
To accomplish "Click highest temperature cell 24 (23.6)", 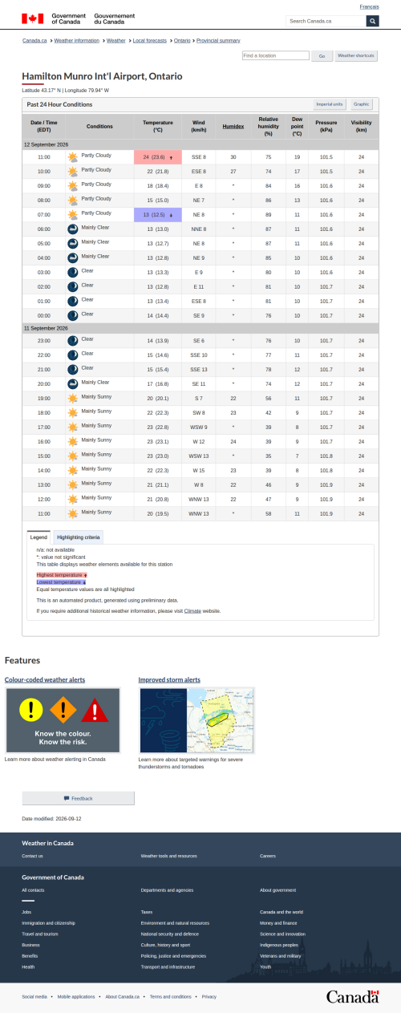I will pyautogui.click(x=158, y=157).
